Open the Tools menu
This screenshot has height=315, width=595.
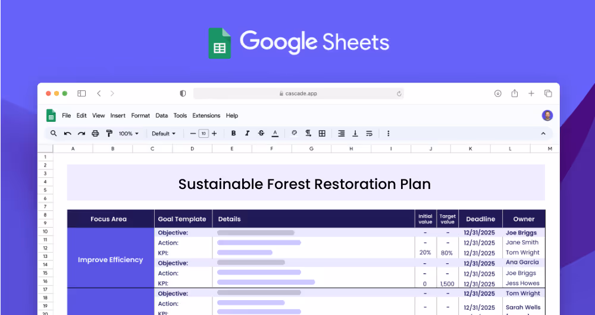tap(180, 116)
